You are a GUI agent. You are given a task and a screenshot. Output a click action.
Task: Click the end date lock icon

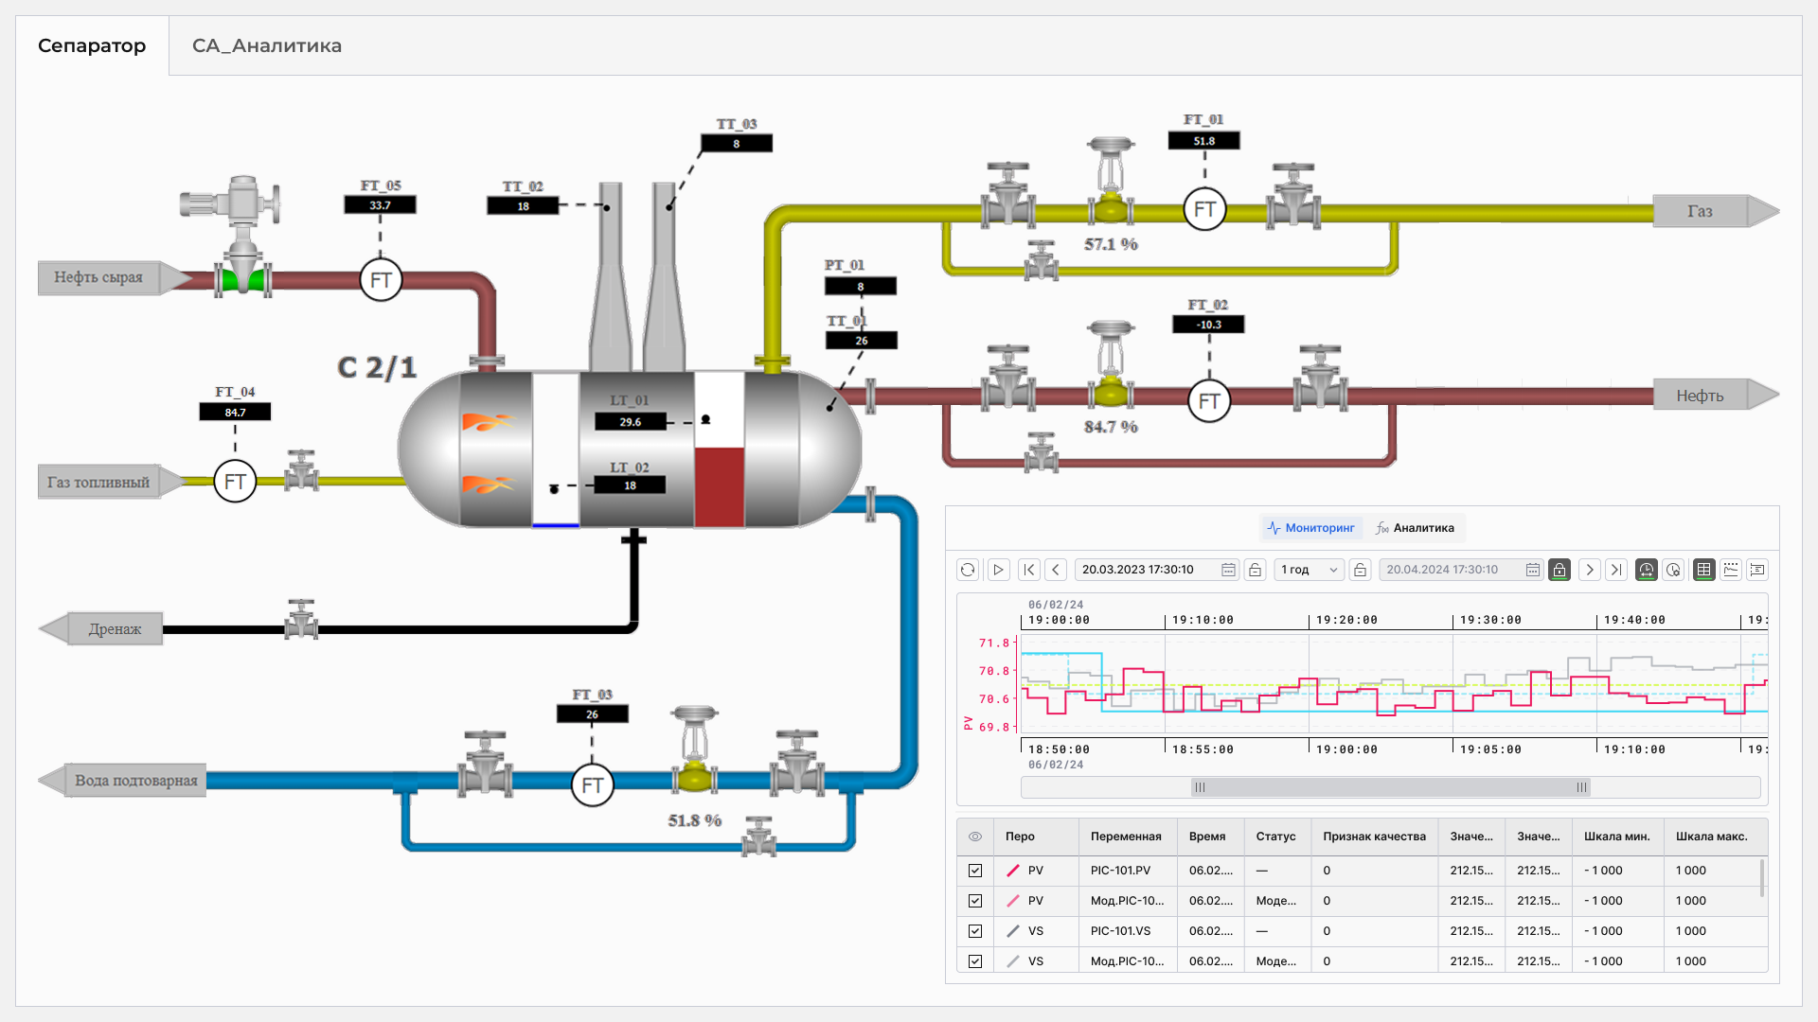tap(1559, 570)
